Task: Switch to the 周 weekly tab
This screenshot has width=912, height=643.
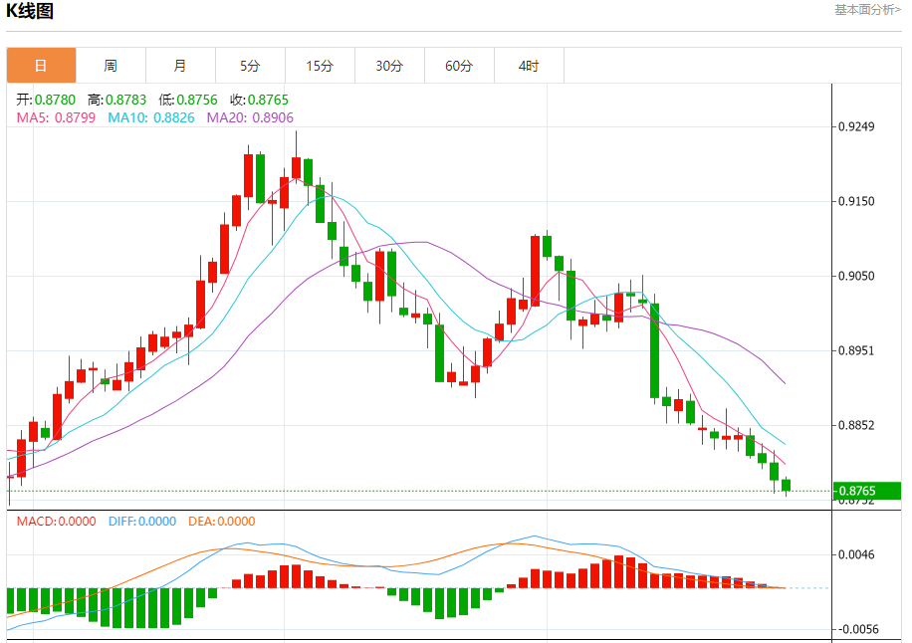Action: point(111,66)
